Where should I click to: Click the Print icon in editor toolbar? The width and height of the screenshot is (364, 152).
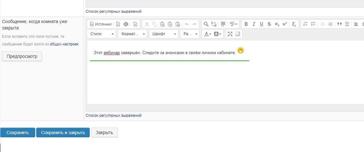pos(126,24)
